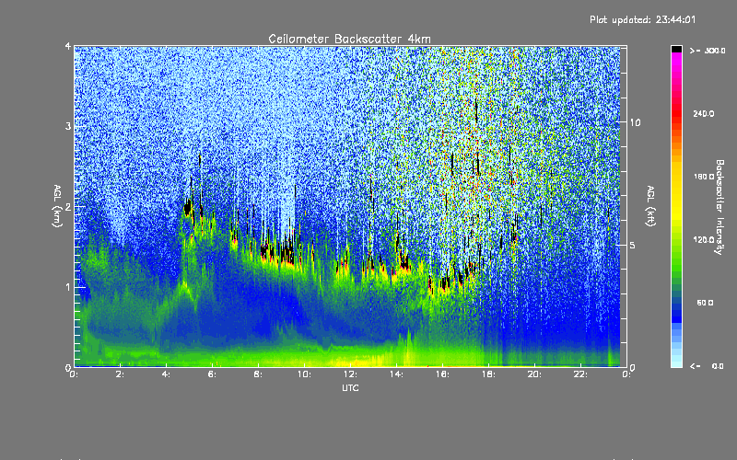
Task: Click the '180.0' colorbar value
Action: pos(704,177)
